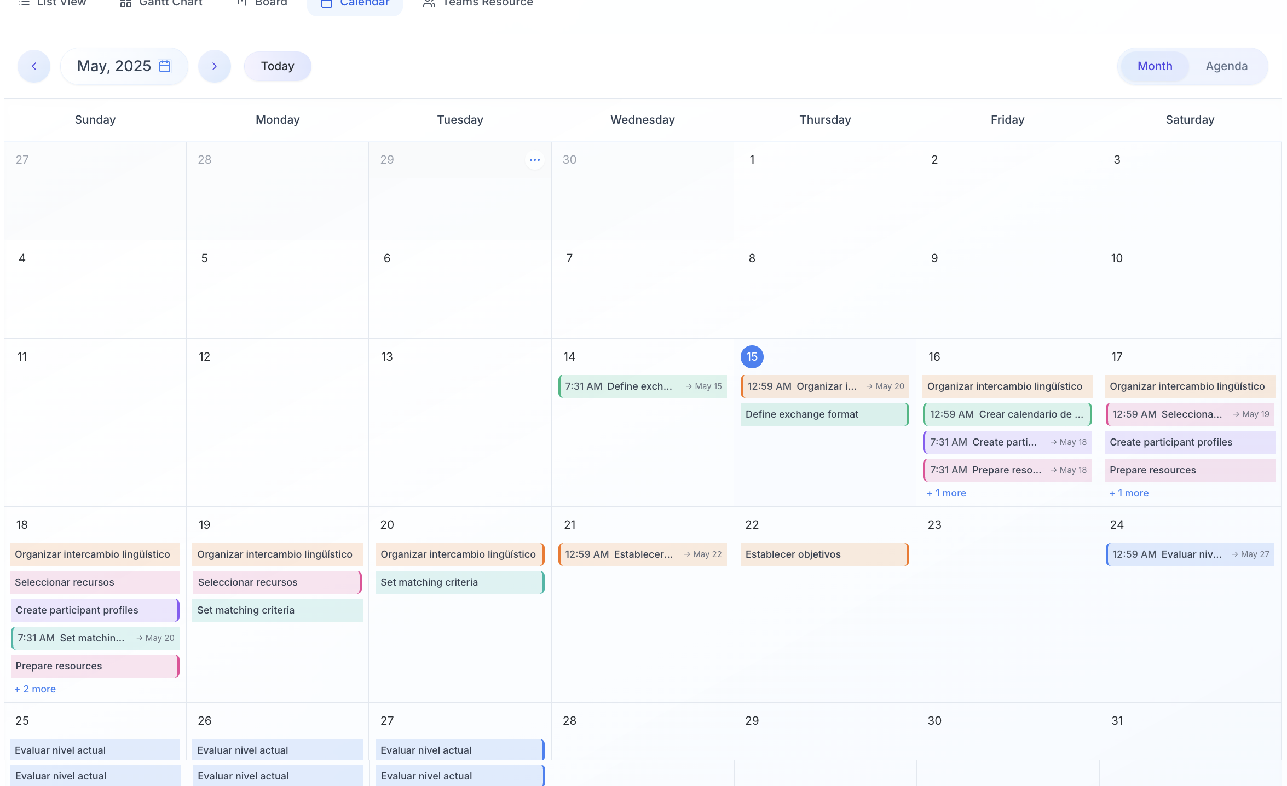Screen dimensions: 1287x786
Task: Go to previous month with left chevron
Action: pyautogui.click(x=34, y=66)
